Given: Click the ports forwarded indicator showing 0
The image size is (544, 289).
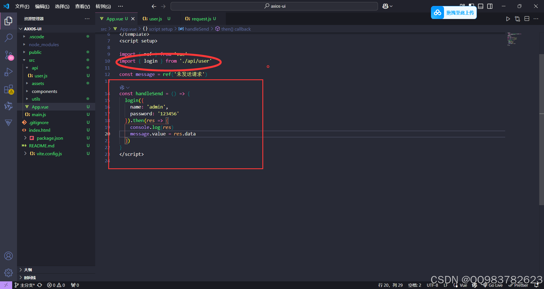Looking at the screenshot, I should [x=75, y=285].
